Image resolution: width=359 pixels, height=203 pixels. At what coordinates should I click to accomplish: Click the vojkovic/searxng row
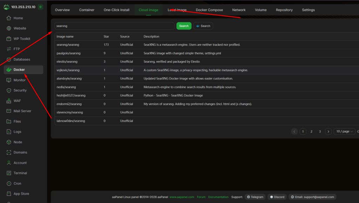[207, 70]
